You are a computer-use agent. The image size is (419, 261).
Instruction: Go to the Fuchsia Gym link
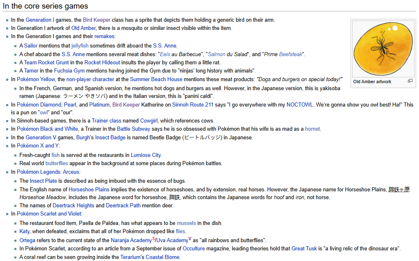click(69, 71)
